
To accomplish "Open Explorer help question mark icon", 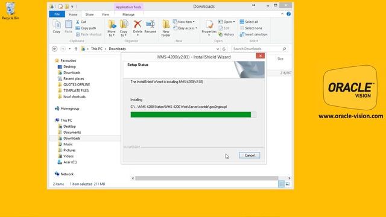I will point(288,14).
